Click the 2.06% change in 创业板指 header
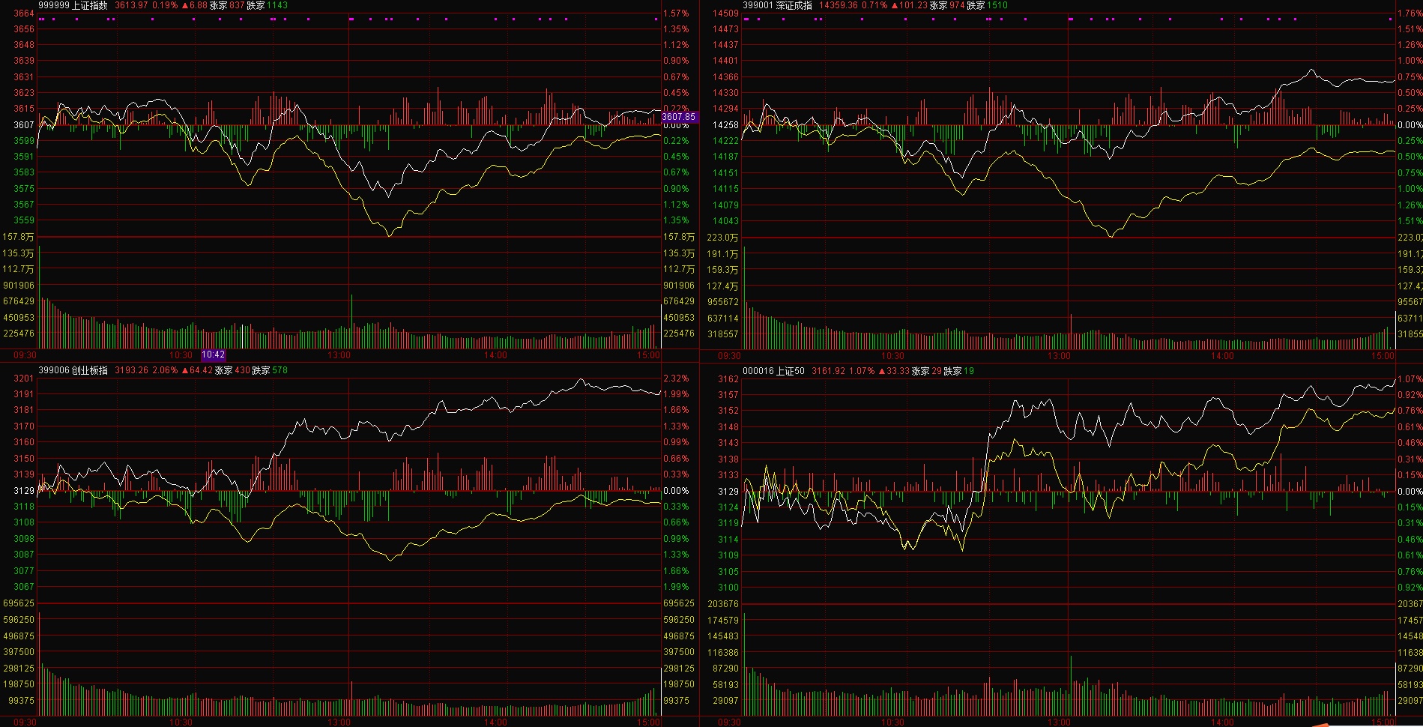This screenshot has width=1423, height=727. [x=165, y=370]
